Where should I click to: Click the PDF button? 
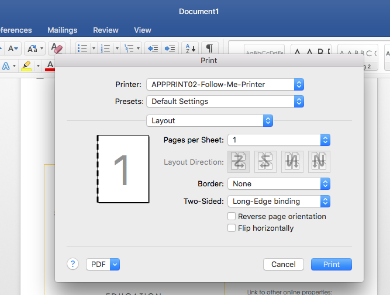pos(98,264)
